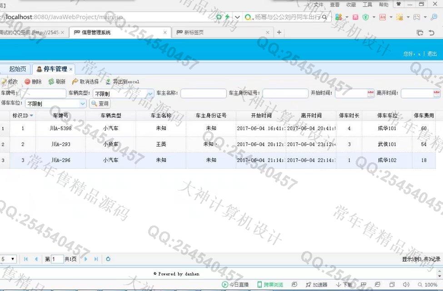This screenshot has width=443, height=291.
Task: Go to next page in pager
Action: (x=86, y=259)
